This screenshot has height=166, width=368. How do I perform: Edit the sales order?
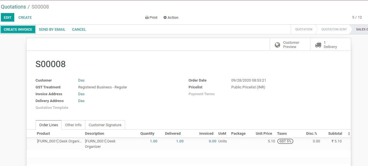point(7,17)
